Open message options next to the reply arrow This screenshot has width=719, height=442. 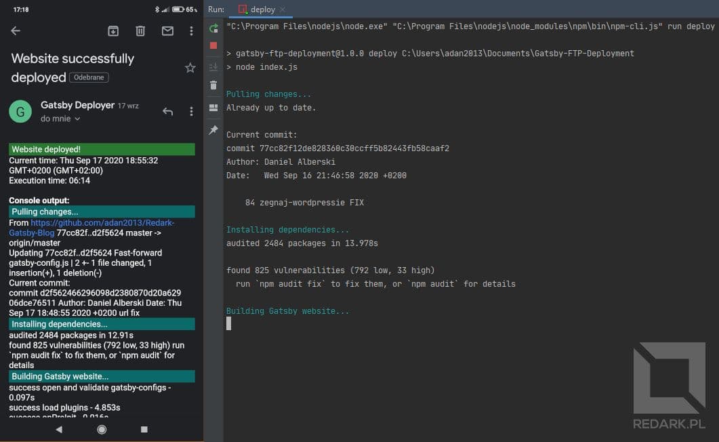pyautogui.click(x=191, y=111)
